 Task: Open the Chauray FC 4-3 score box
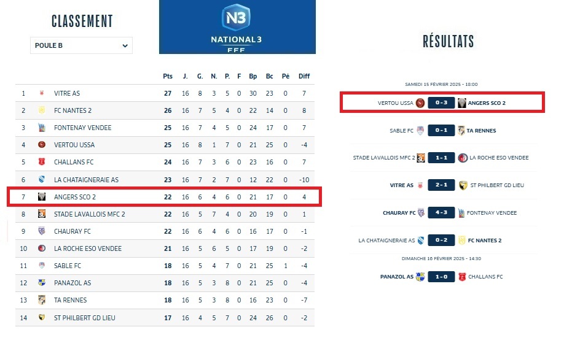pos(441,213)
